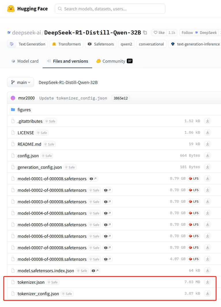
Task: Download model-00001-of-000008.safetensors
Action: pyautogui.click(x=207, y=179)
